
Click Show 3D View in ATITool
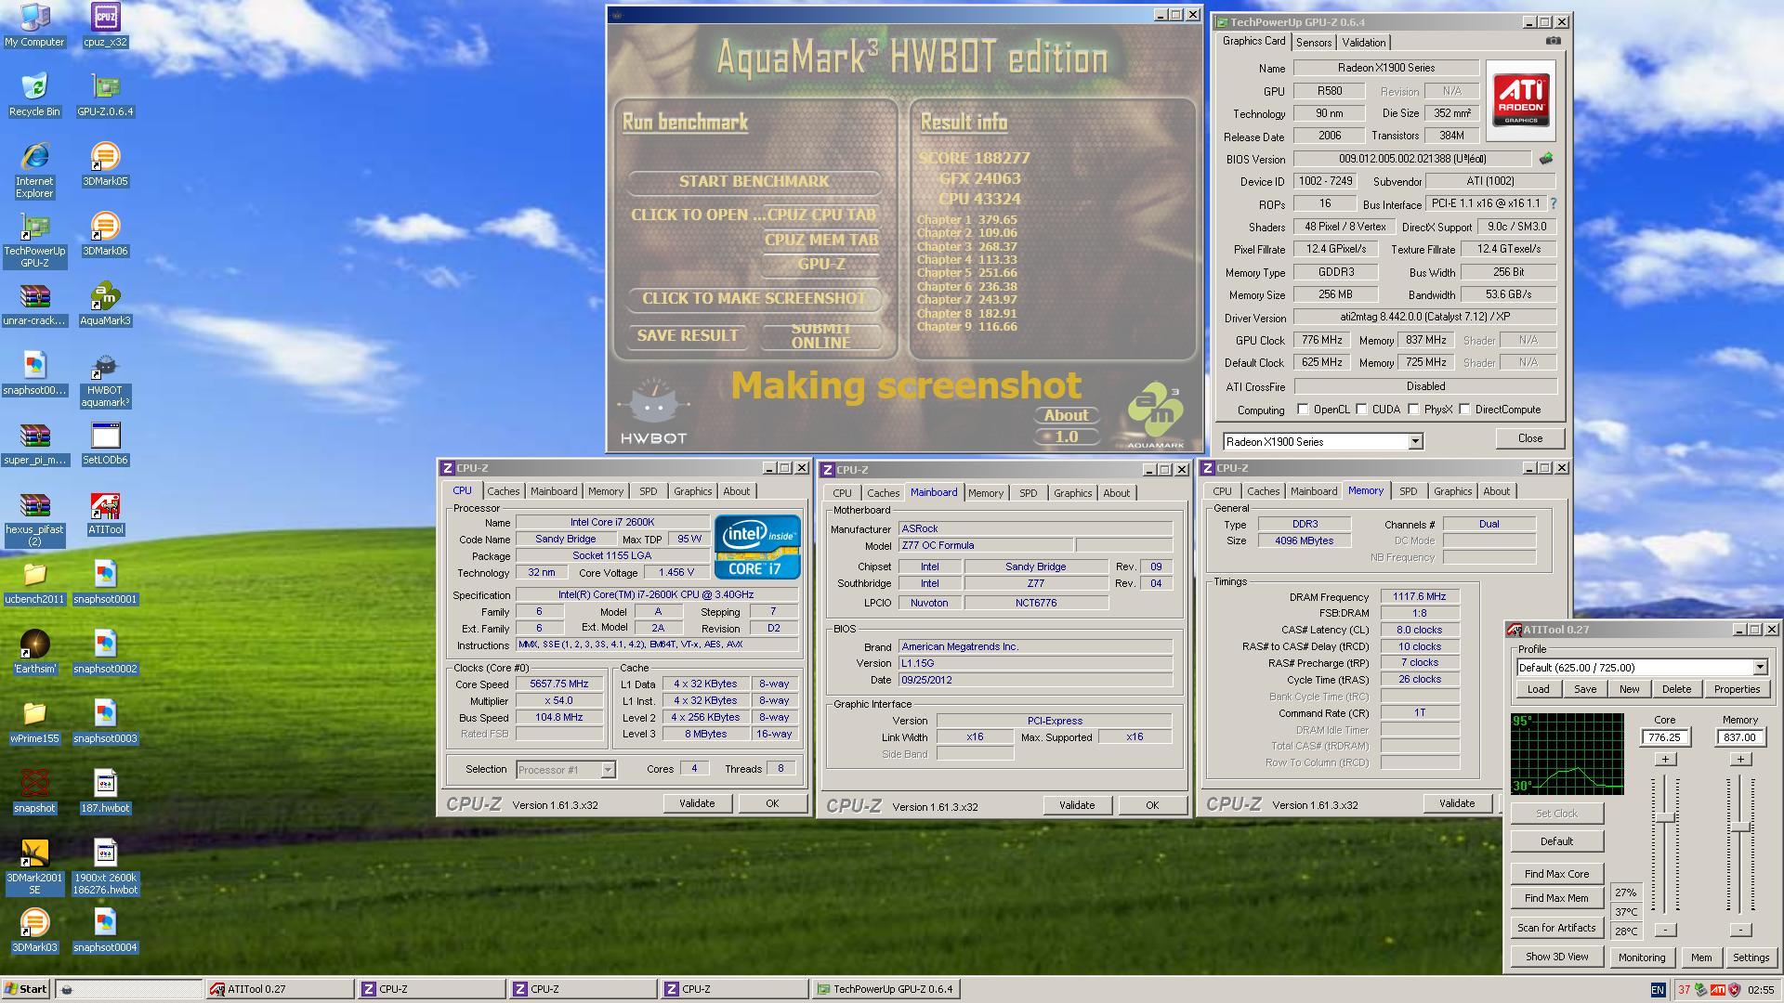1556,957
